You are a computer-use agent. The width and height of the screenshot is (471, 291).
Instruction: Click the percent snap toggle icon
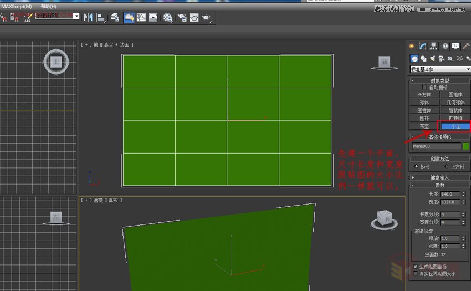tap(4, 18)
